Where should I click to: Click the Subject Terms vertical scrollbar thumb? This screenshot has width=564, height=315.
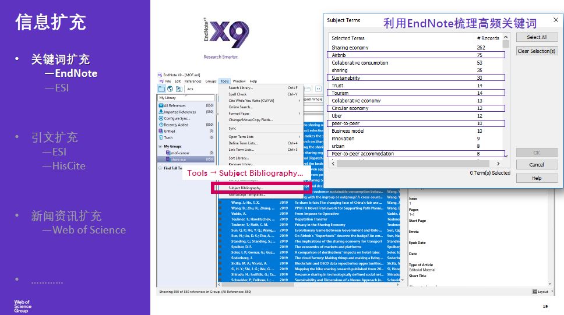(506, 44)
